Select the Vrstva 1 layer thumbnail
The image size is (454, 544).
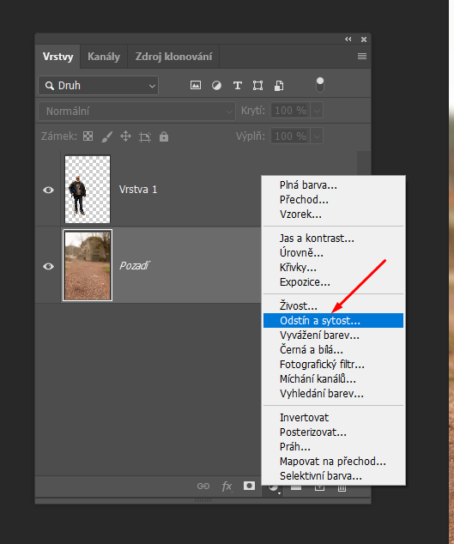[x=88, y=189]
